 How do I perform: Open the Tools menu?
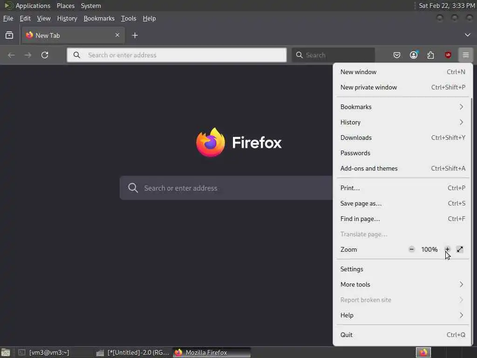129,19
